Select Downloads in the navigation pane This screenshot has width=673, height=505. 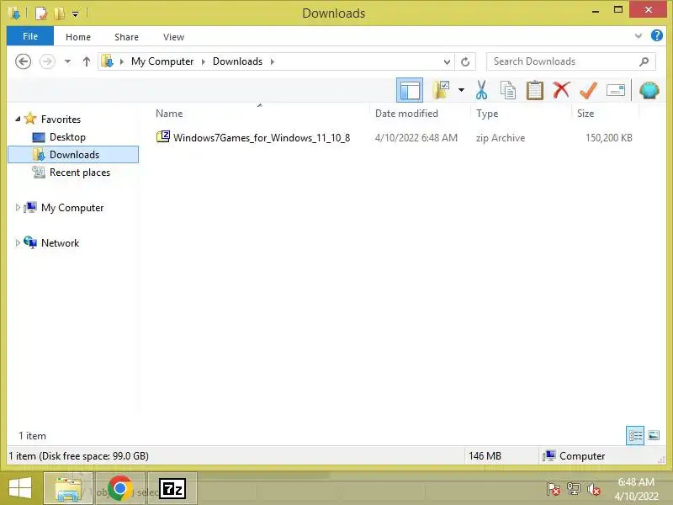(x=73, y=155)
